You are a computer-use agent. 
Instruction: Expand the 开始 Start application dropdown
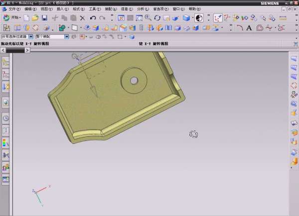(12, 18)
